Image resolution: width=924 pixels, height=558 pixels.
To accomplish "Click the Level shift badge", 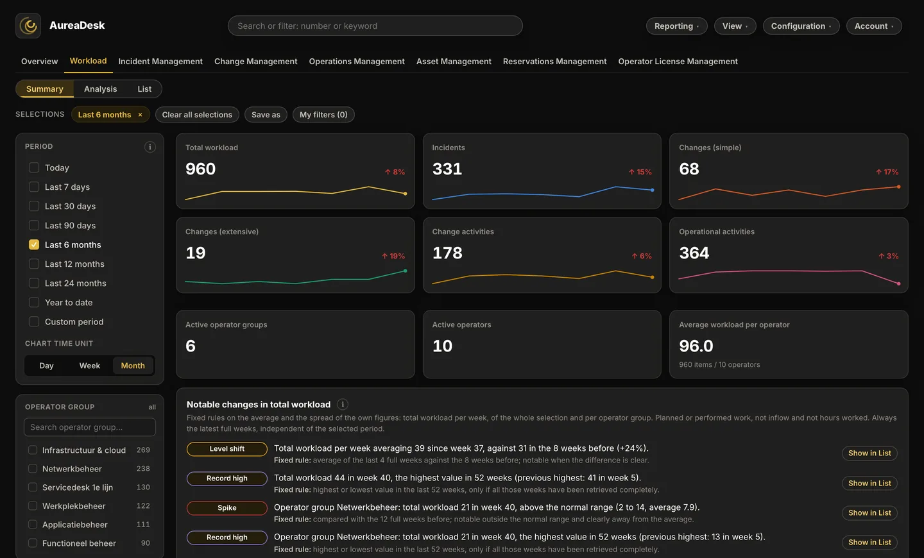I will coord(227,449).
